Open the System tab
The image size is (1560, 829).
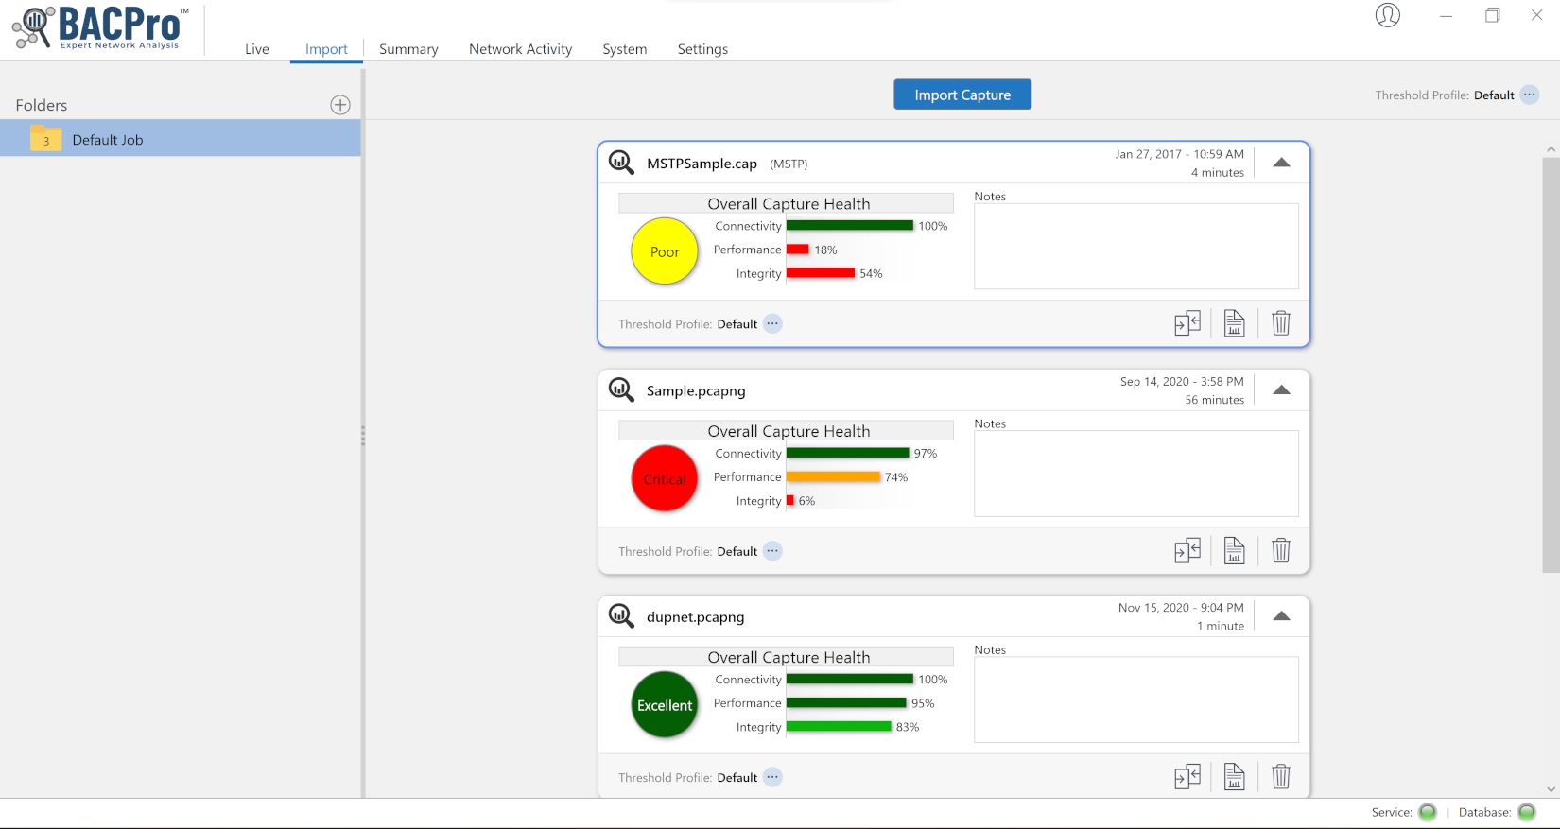click(x=625, y=49)
